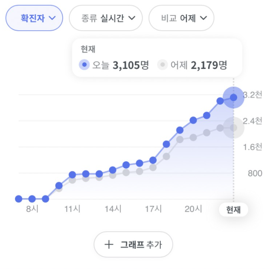Click the gray 어제 legend dot
Viewport: 270px width, 269px height.
click(x=162, y=65)
